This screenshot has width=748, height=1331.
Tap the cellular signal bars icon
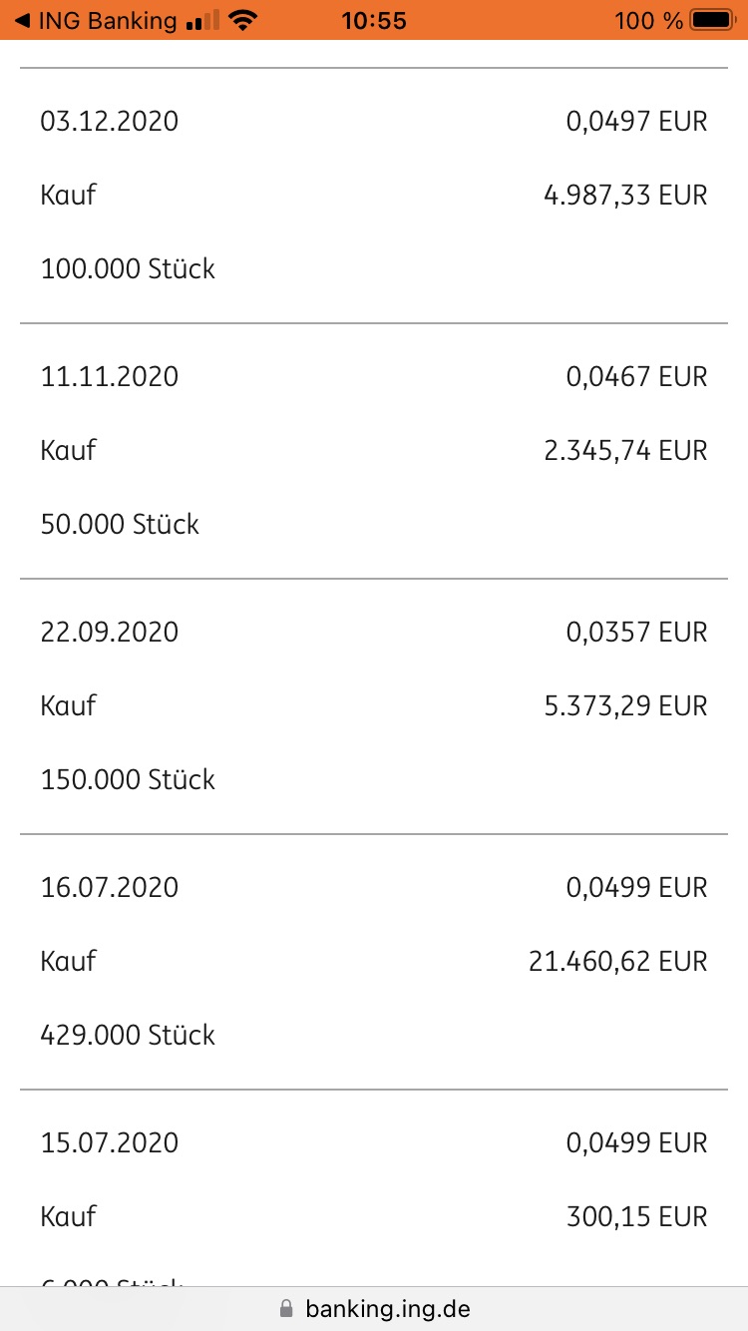click(201, 20)
